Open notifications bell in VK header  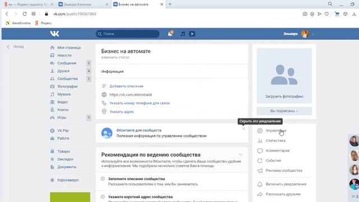click(170, 34)
